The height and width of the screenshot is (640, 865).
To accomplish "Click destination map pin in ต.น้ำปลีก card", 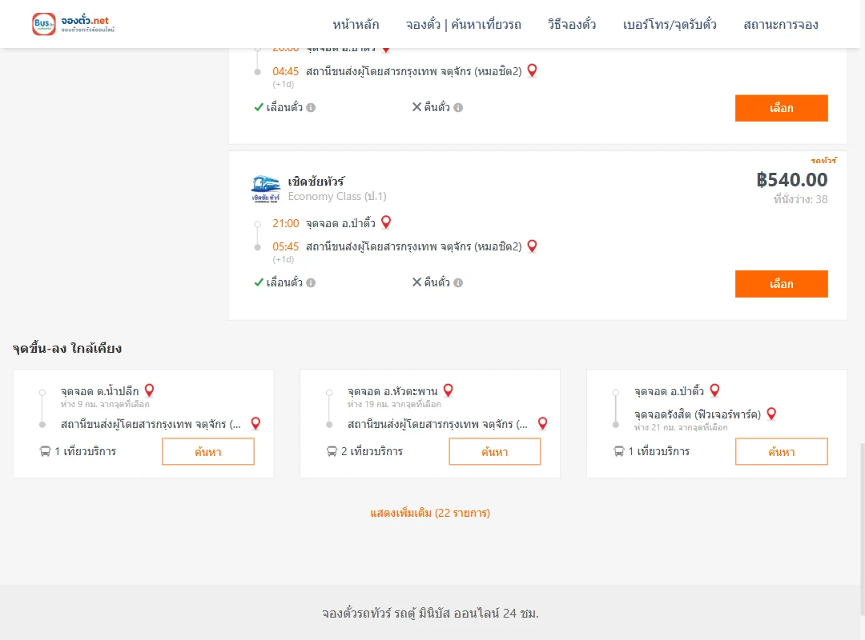I will [x=255, y=423].
